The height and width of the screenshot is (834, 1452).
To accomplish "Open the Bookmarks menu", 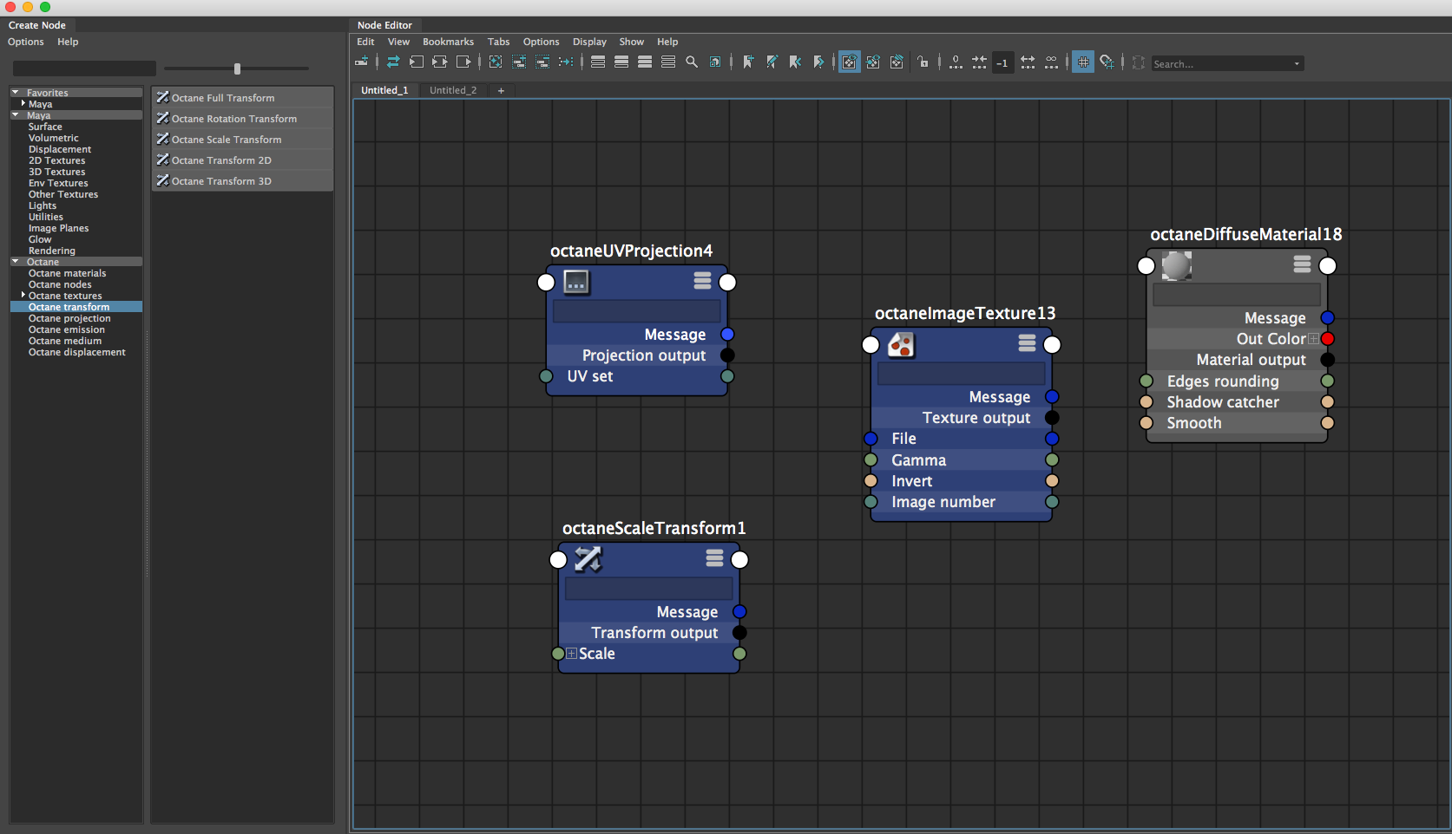I will [x=448, y=42].
